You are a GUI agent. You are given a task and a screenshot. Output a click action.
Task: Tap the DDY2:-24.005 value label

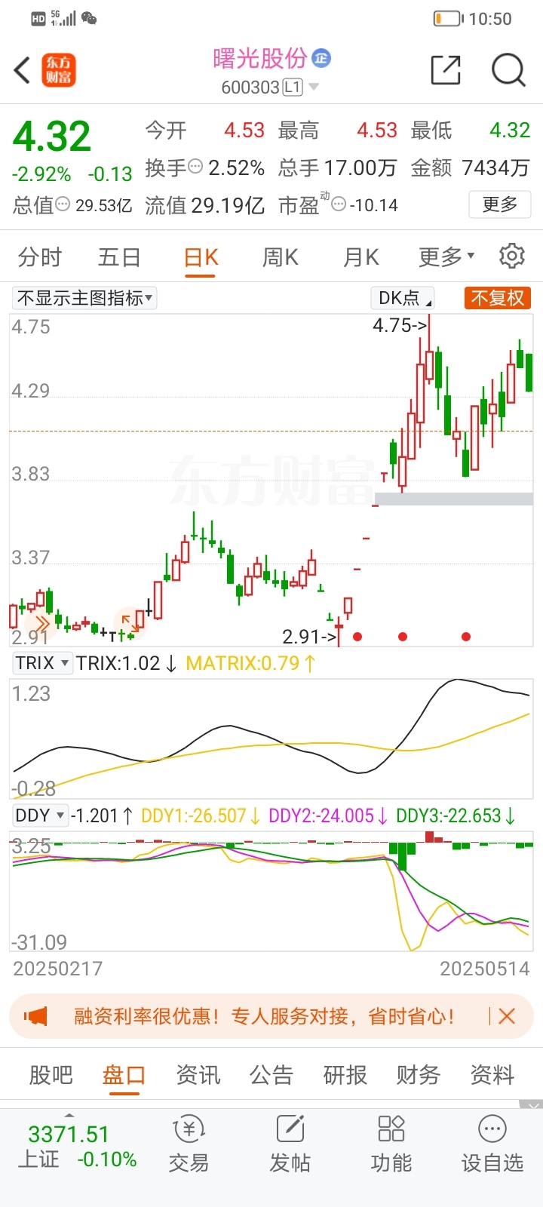pyautogui.click(x=328, y=815)
